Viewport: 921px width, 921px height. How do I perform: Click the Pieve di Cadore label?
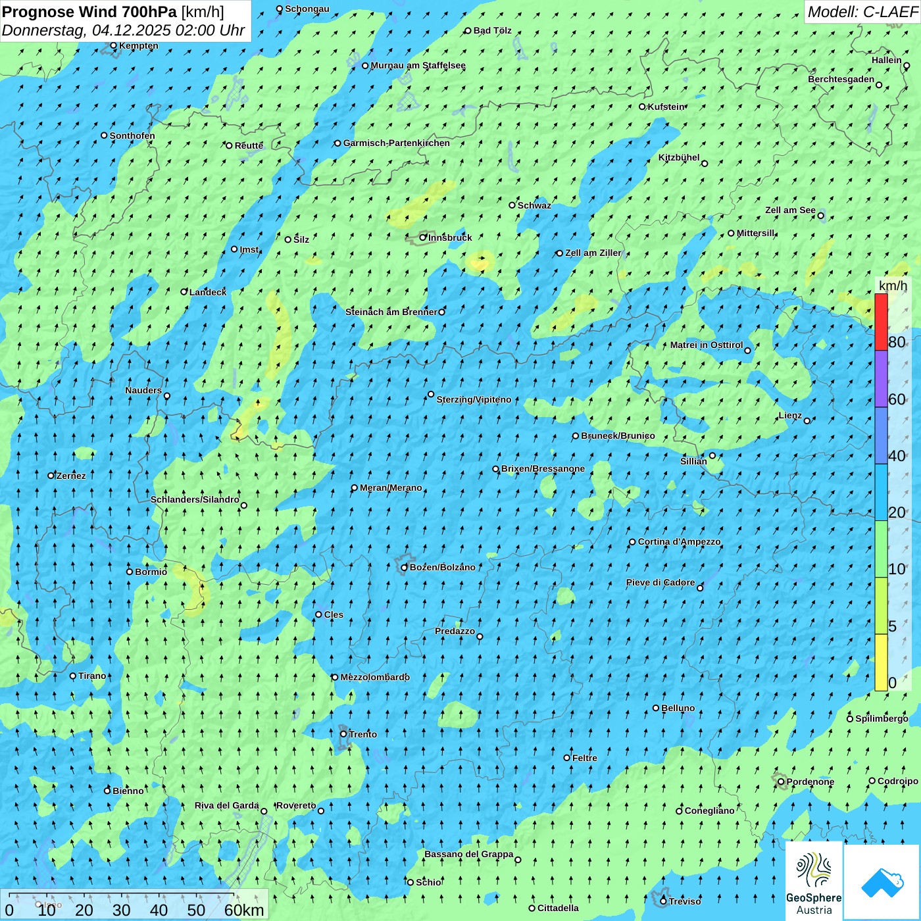point(660,582)
